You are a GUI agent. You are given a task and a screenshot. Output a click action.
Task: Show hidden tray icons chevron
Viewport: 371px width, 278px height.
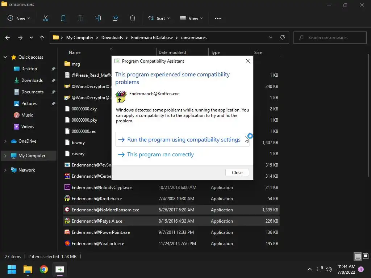point(309,269)
